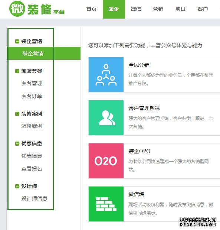This screenshot has width=220, height=230.
Task: Select the 客户 navigation tab
Action: (203, 9)
